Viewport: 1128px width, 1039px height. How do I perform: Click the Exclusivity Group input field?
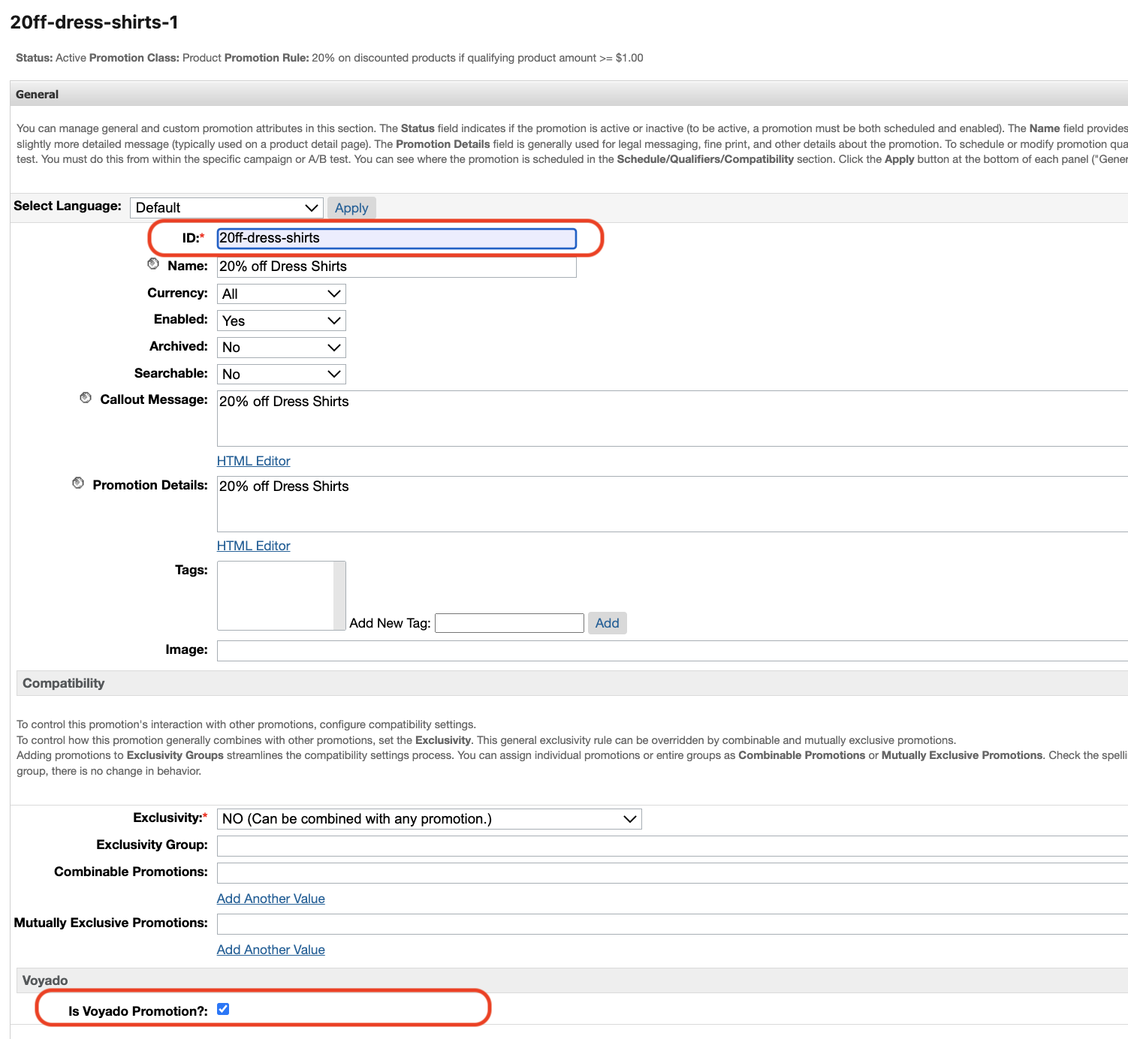click(672, 846)
